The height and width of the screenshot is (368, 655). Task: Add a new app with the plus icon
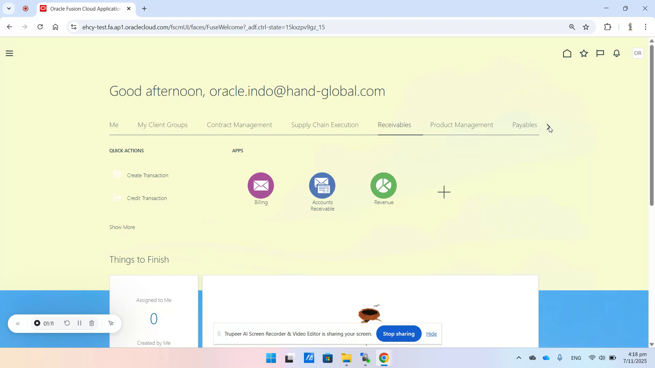click(x=443, y=192)
